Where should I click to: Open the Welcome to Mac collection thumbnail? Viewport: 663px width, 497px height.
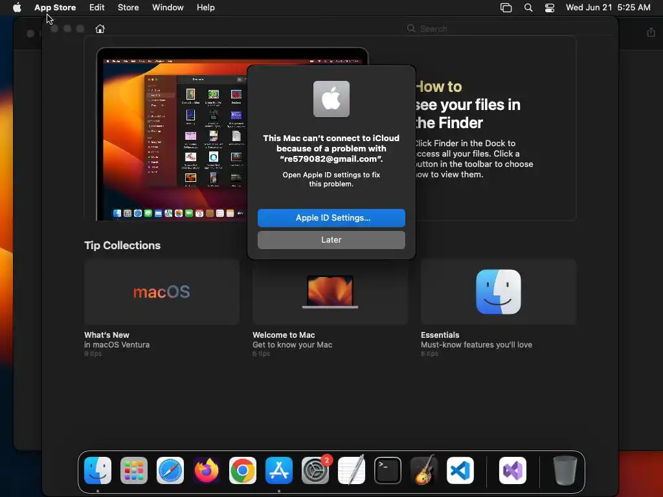(x=330, y=292)
